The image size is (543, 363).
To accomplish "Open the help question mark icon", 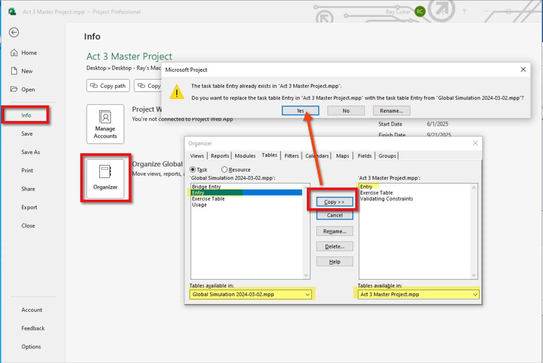I will 464,12.
